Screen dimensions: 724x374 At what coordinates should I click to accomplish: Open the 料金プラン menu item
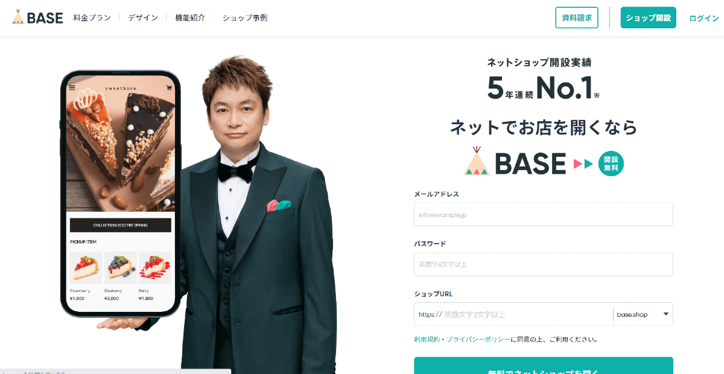click(92, 17)
